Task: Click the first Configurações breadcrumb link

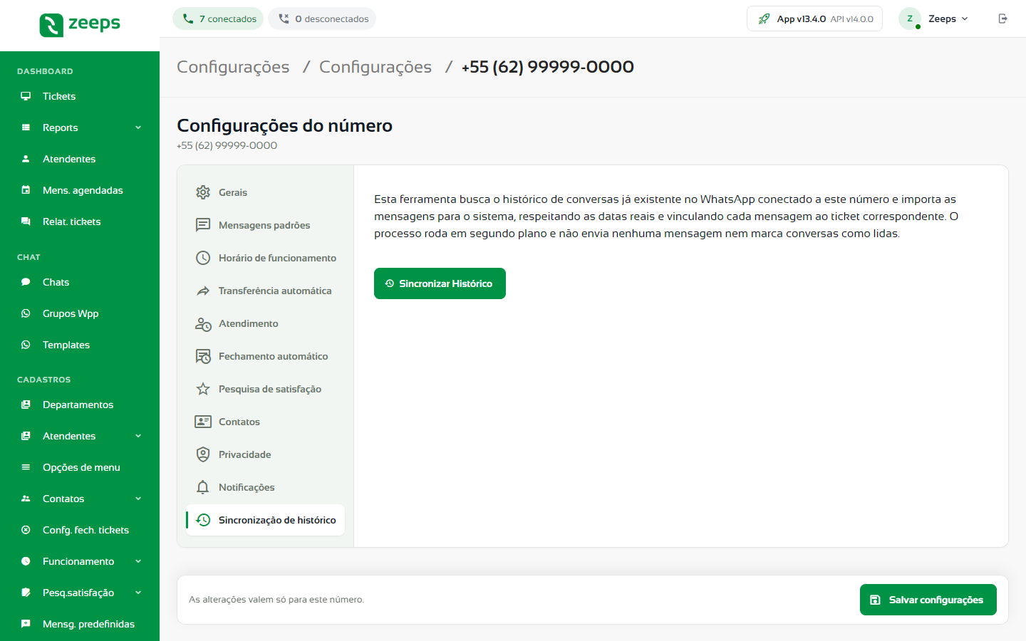Action: [233, 67]
